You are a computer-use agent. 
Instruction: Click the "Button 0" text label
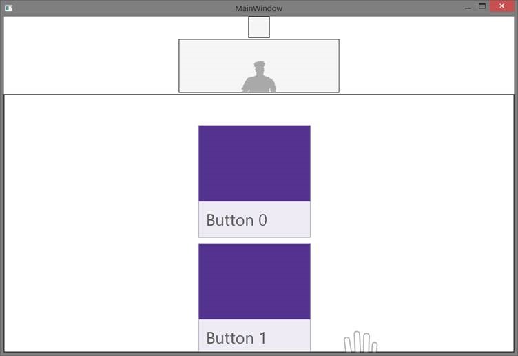pyautogui.click(x=236, y=220)
